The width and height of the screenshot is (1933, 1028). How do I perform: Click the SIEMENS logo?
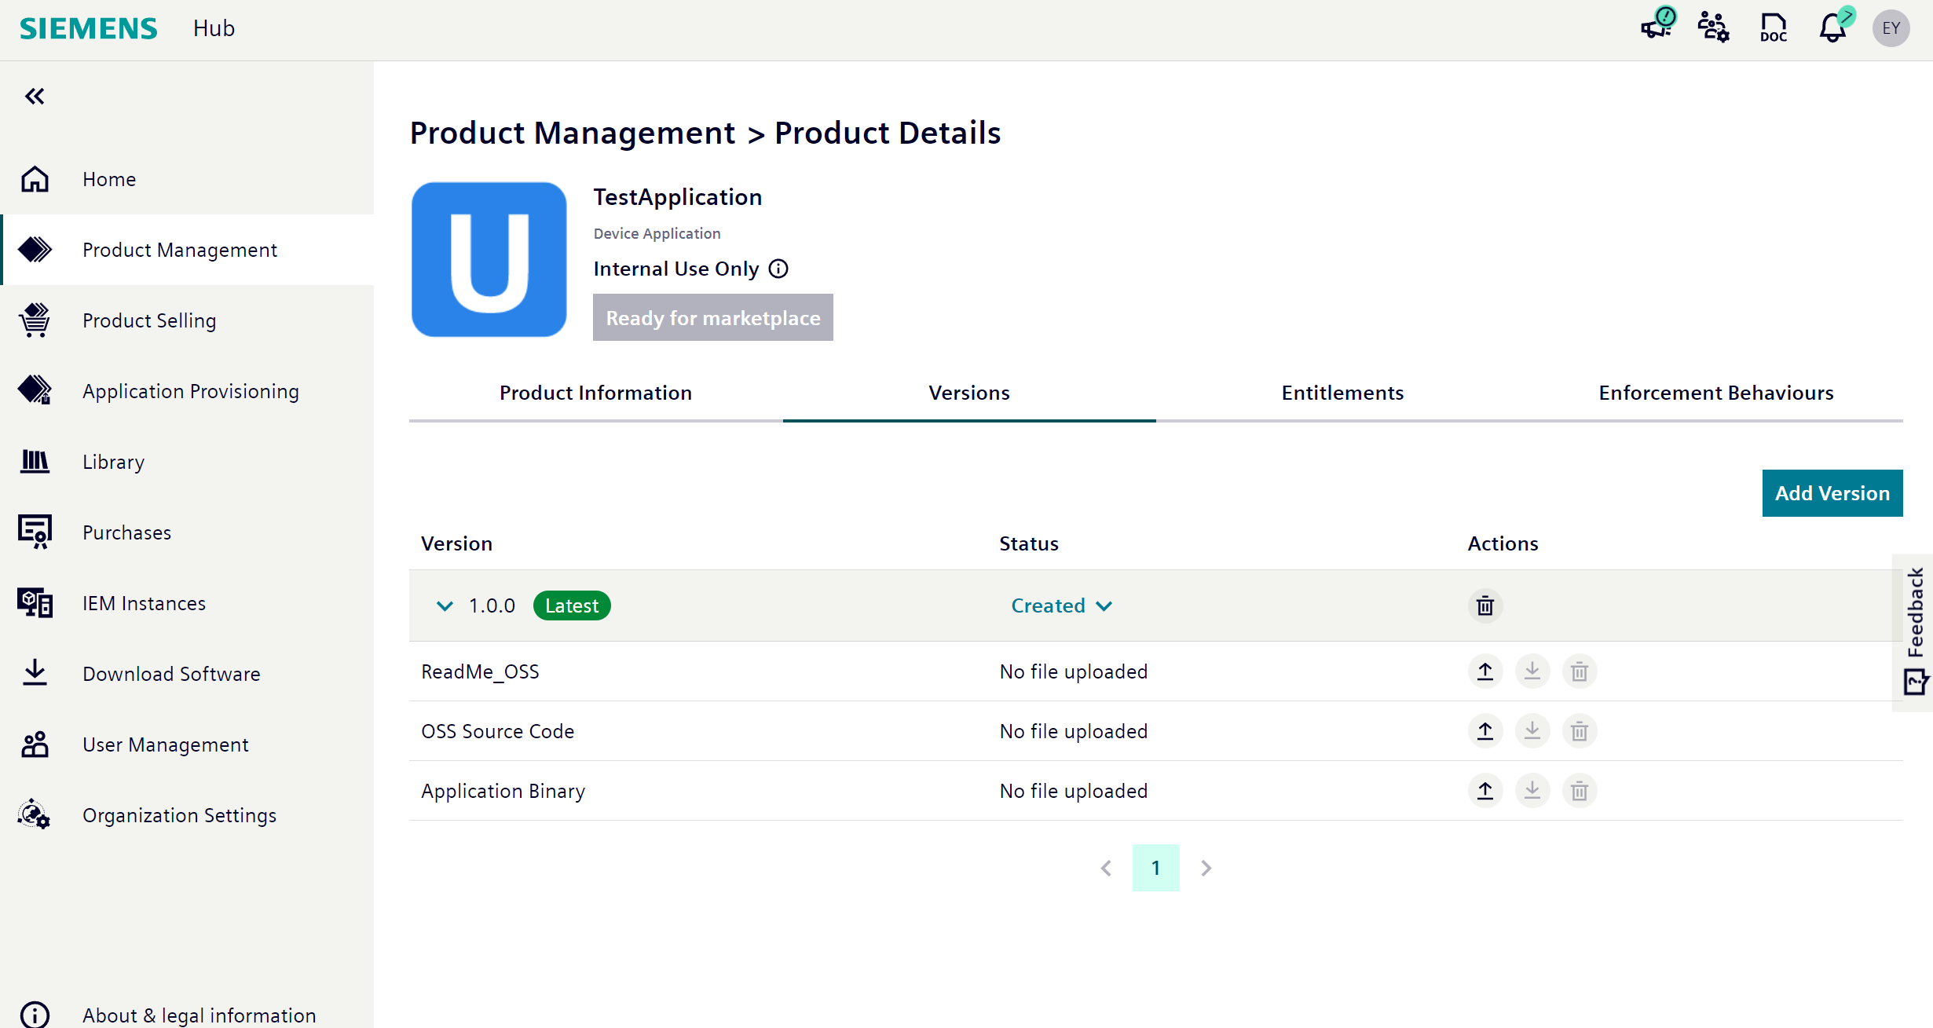point(88,28)
